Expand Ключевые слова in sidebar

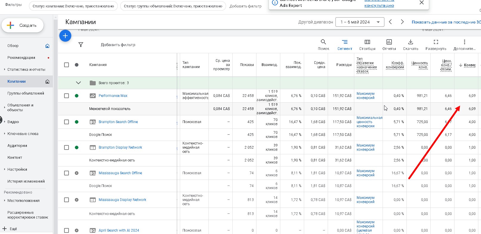coord(4,134)
